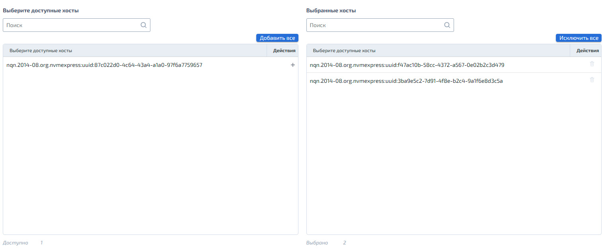Select the chosen host row ending in 0e02b2c3d479
Viewport: 608px width, 250px height.
click(x=454, y=65)
